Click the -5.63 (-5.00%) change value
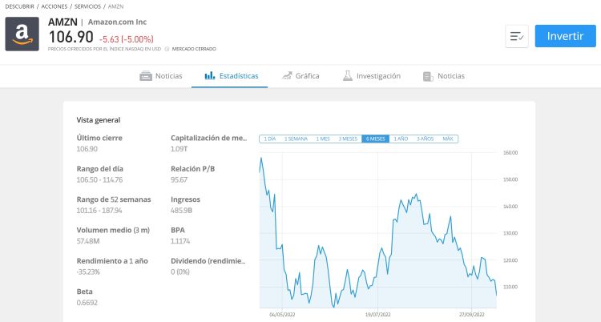The width and height of the screenshot is (601, 322). [x=127, y=39]
